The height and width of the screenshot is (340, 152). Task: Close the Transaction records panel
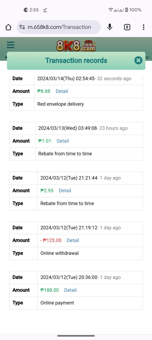tap(138, 60)
